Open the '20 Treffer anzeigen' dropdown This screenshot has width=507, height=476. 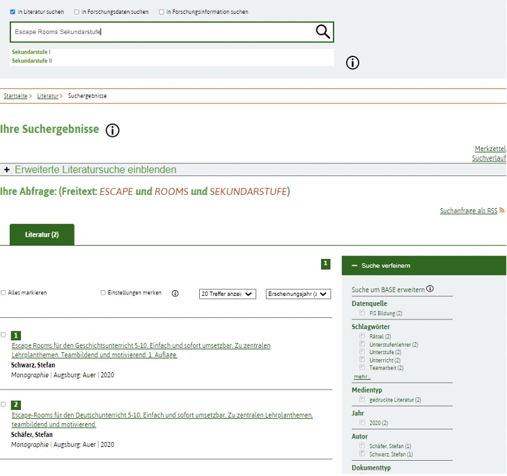[x=227, y=294]
